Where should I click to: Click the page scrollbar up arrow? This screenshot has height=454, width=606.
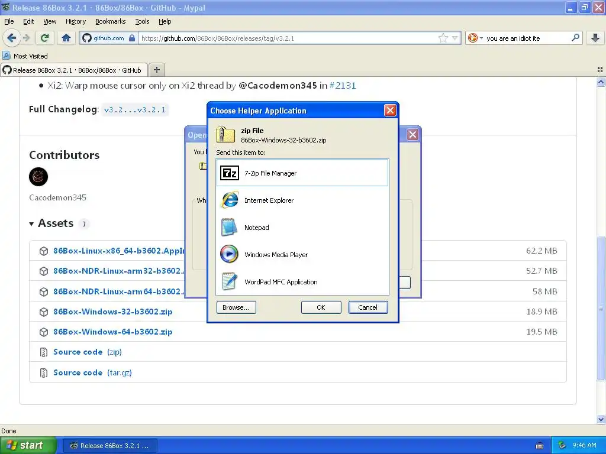click(x=601, y=82)
